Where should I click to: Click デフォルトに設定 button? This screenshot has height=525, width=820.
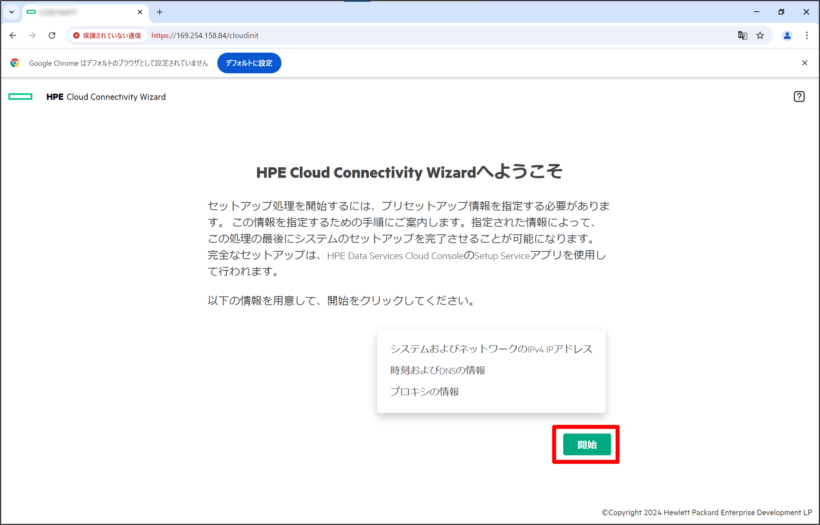[x=249, y=63]
